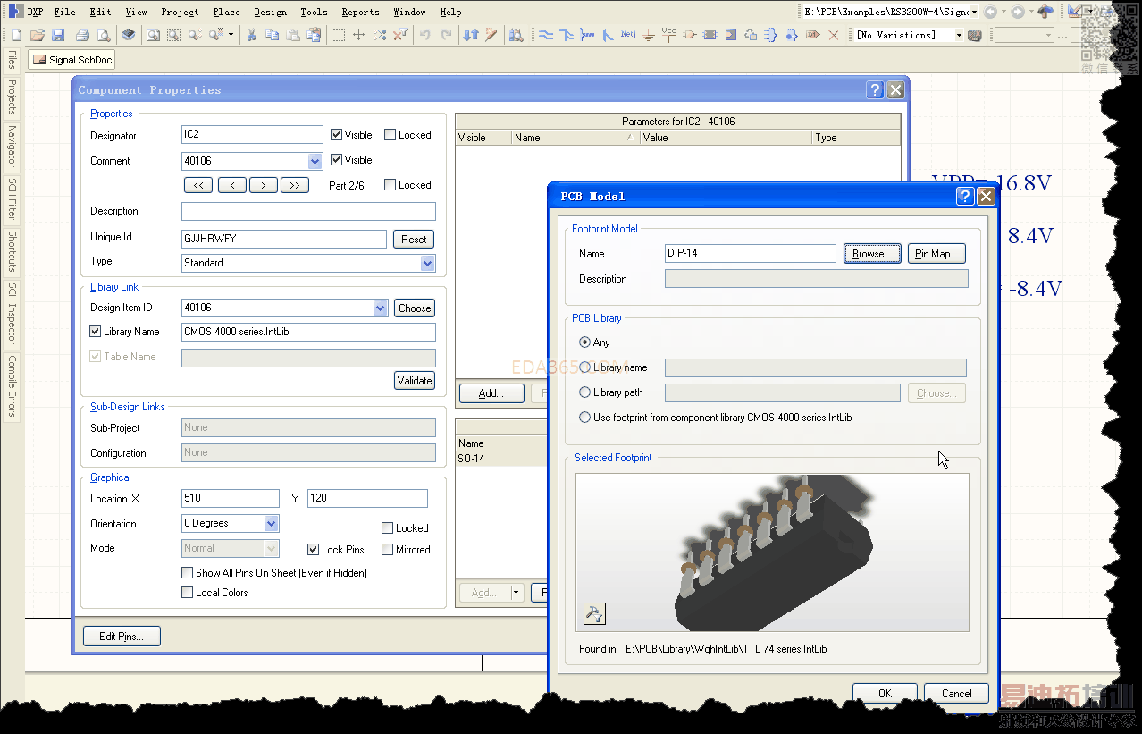
Task: Click the Net Label tool icon
Action: tap(627, 35)
